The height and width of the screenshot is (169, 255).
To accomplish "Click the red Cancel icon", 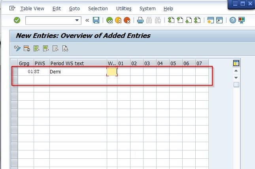I will tap(127, 20).
